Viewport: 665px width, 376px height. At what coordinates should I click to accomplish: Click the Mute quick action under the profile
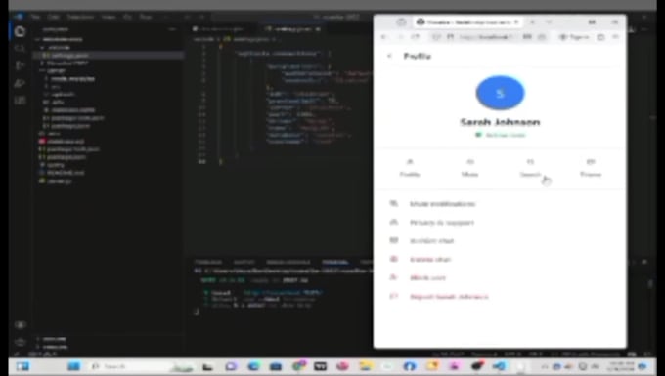pos(470,168)
